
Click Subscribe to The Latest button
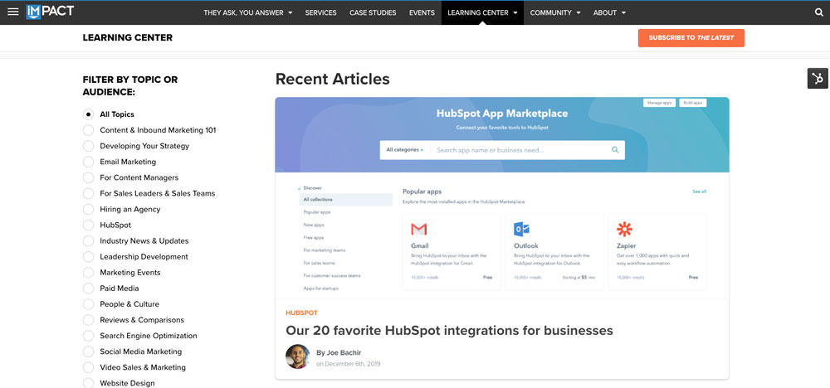(x=691, y=37)
